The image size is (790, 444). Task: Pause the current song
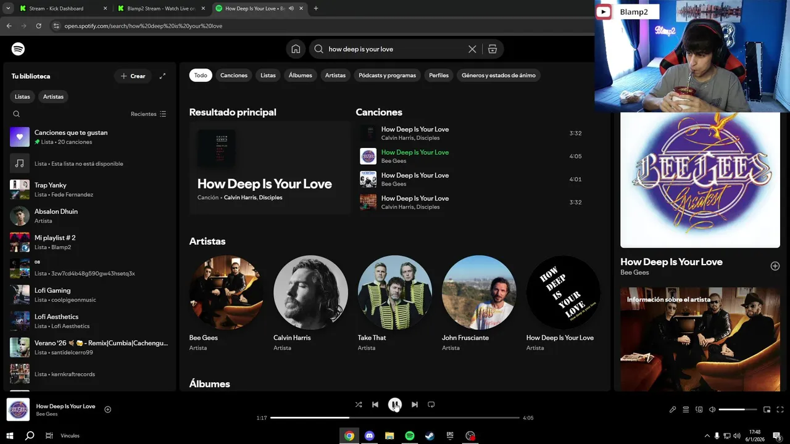[x=395, y=405]
